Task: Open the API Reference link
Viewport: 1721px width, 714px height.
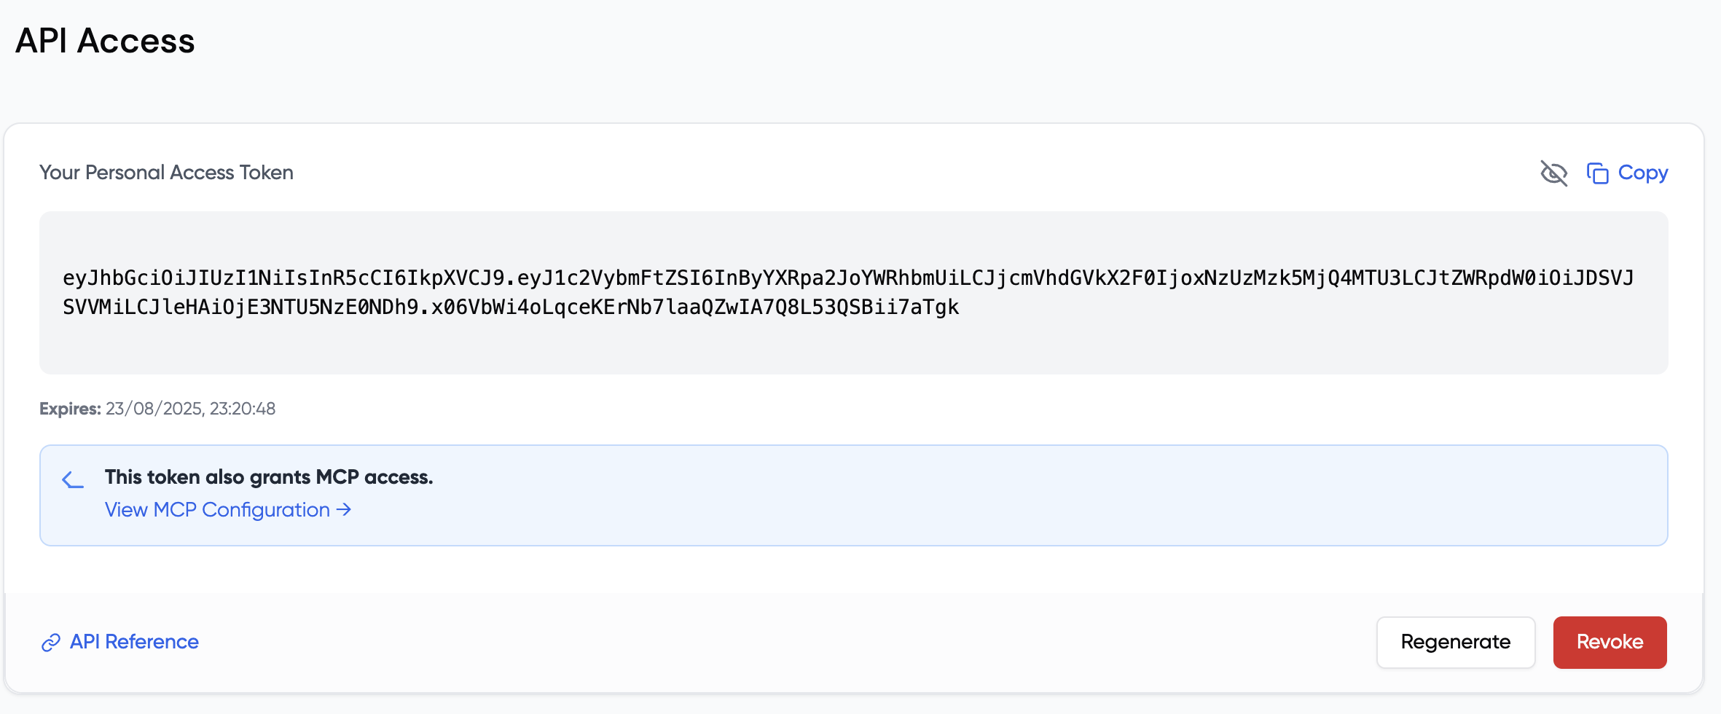Action: click(134, 642)
